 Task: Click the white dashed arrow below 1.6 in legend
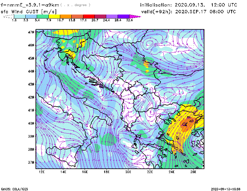pyautogui.click(x=9, y=16)
